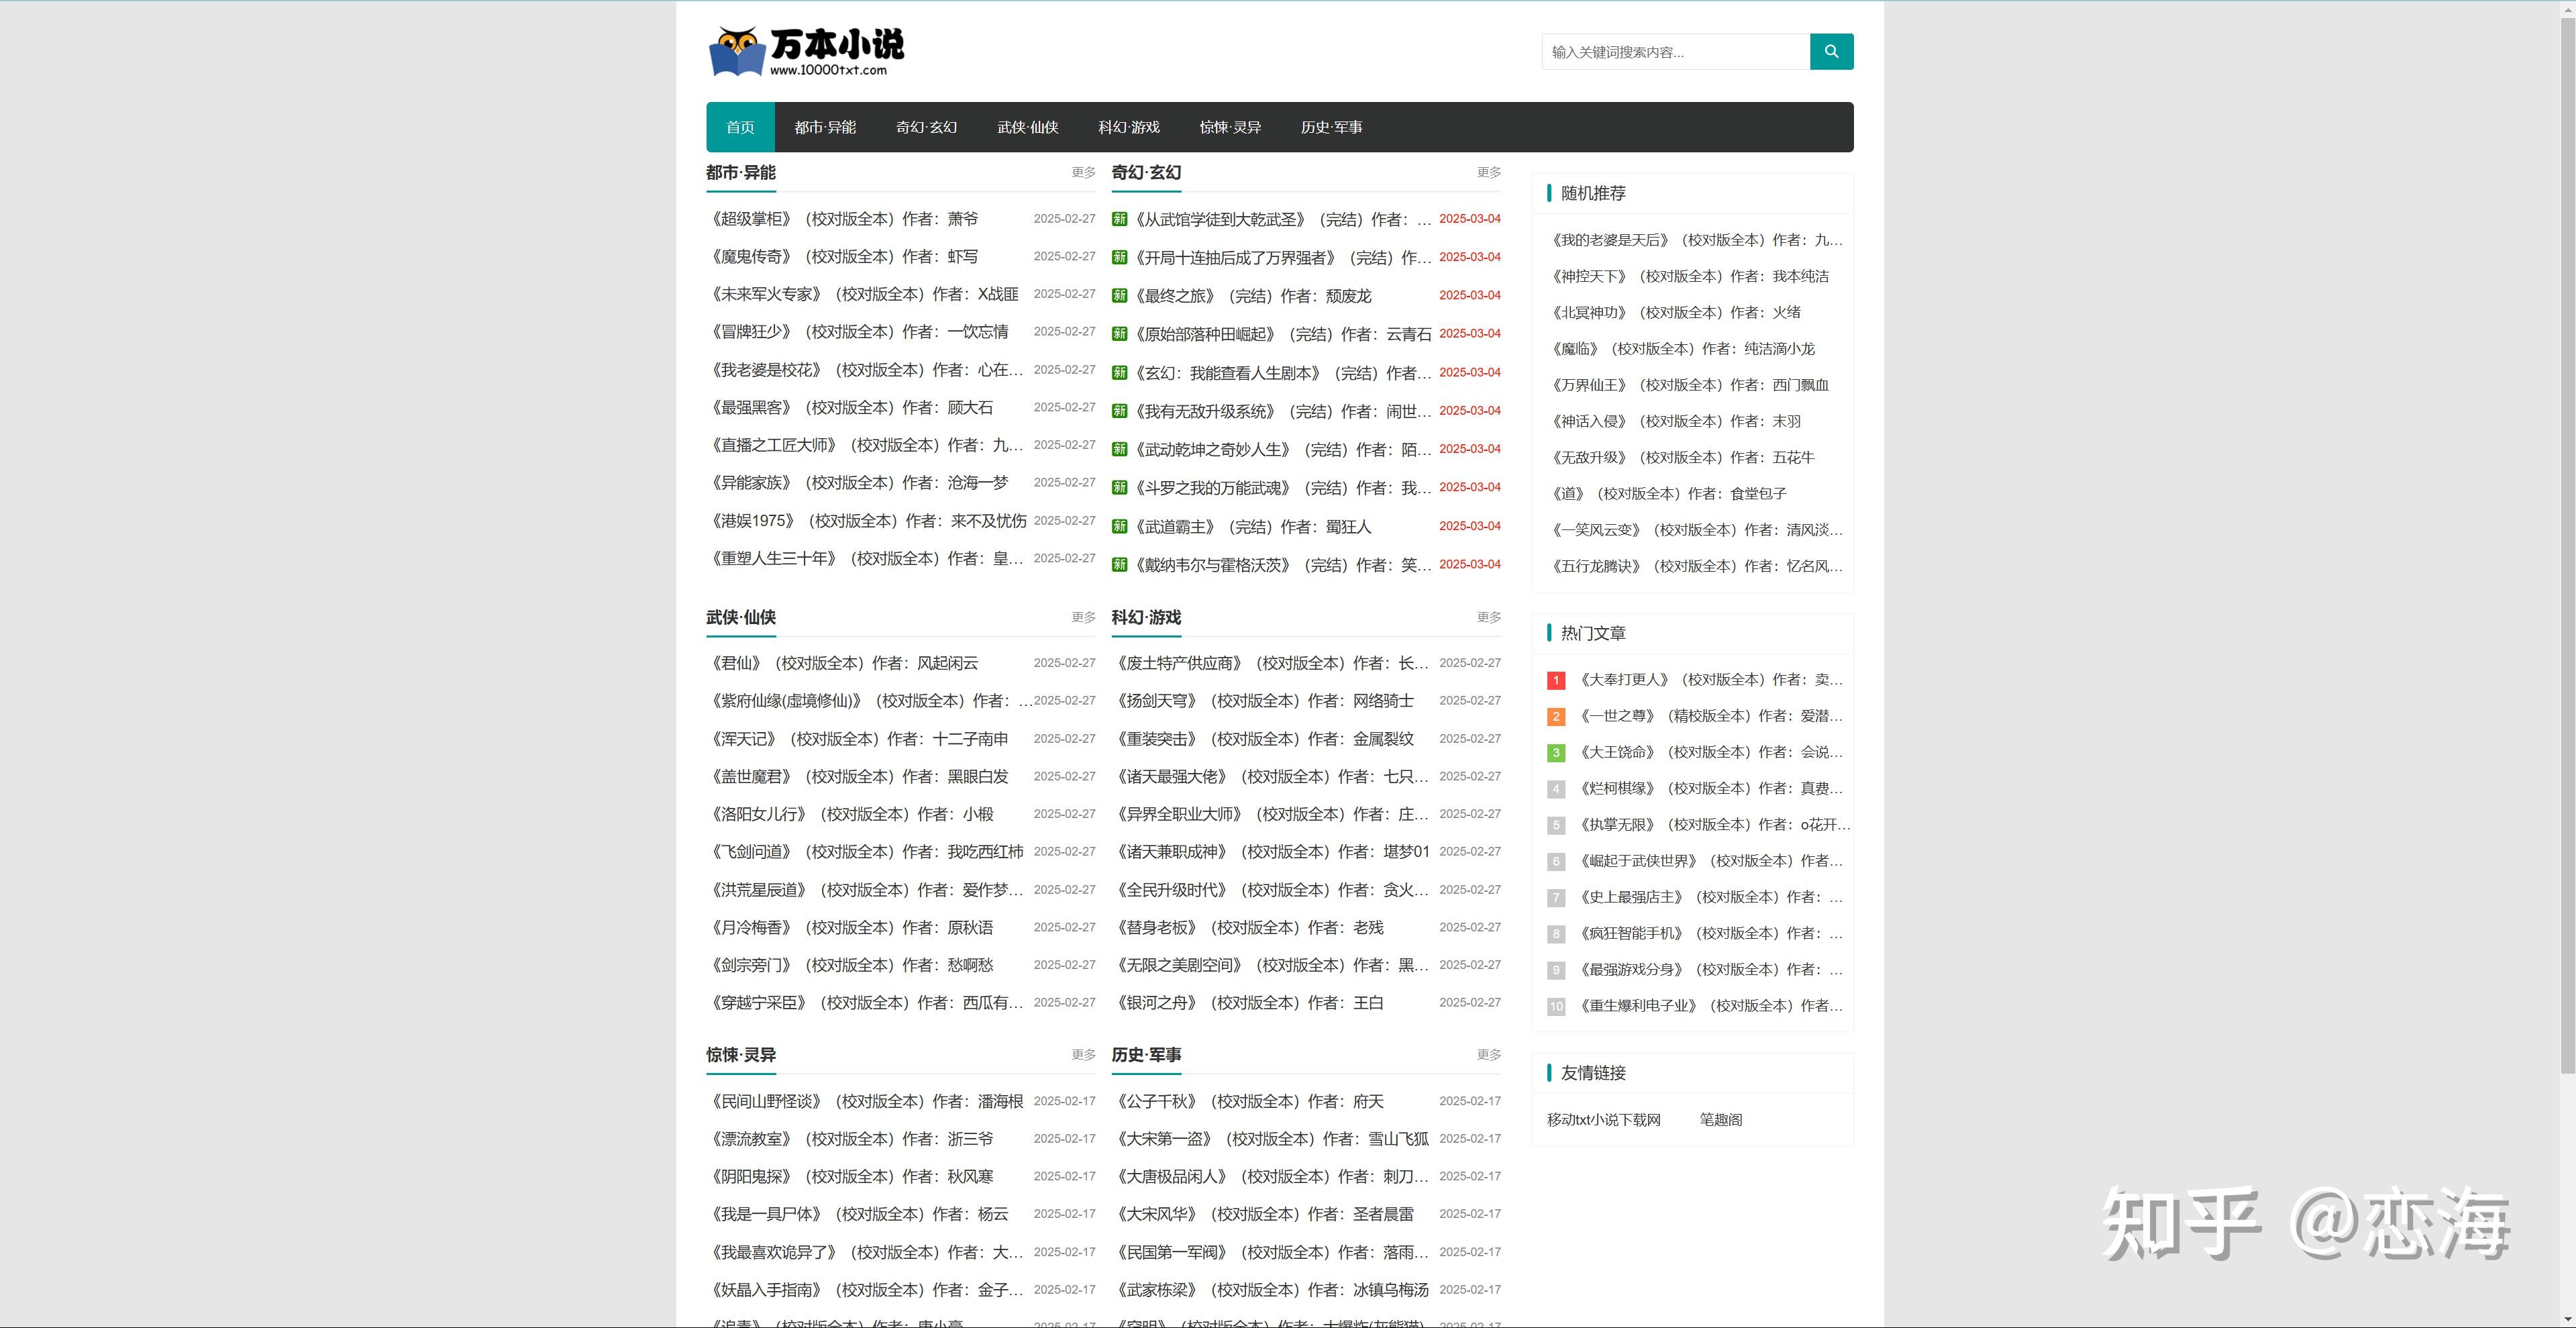The image size is (2576, 1328).
Task: Select the 武侠·仙侠 navigation menu item
Action: 1027,127
